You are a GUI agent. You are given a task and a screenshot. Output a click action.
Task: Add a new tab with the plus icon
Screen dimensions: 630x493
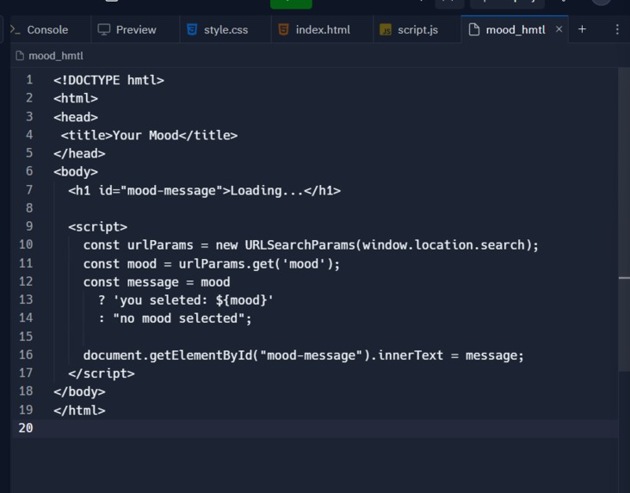tap(582, 29)
